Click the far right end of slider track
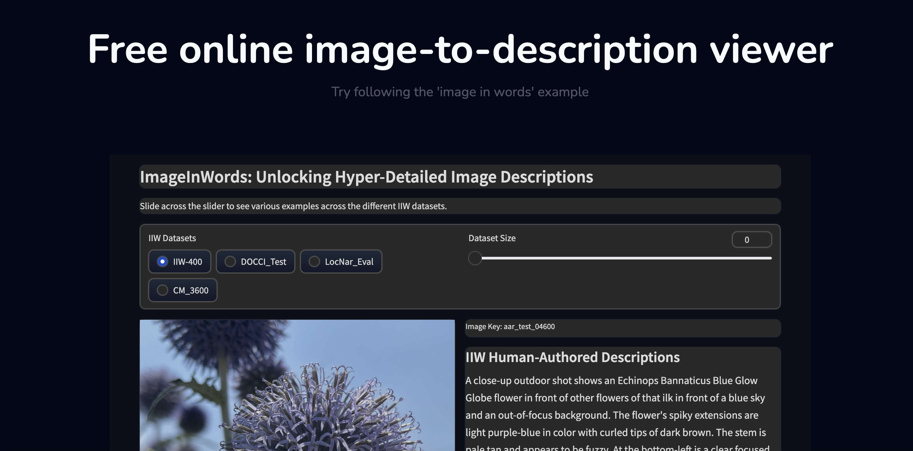The height and width of the screenshot is (451, 913). (x=770, y=258)
